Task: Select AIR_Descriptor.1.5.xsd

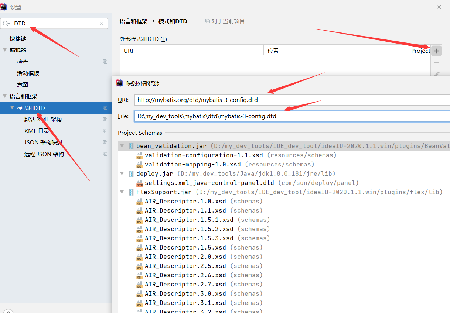Action: (185, 247)
